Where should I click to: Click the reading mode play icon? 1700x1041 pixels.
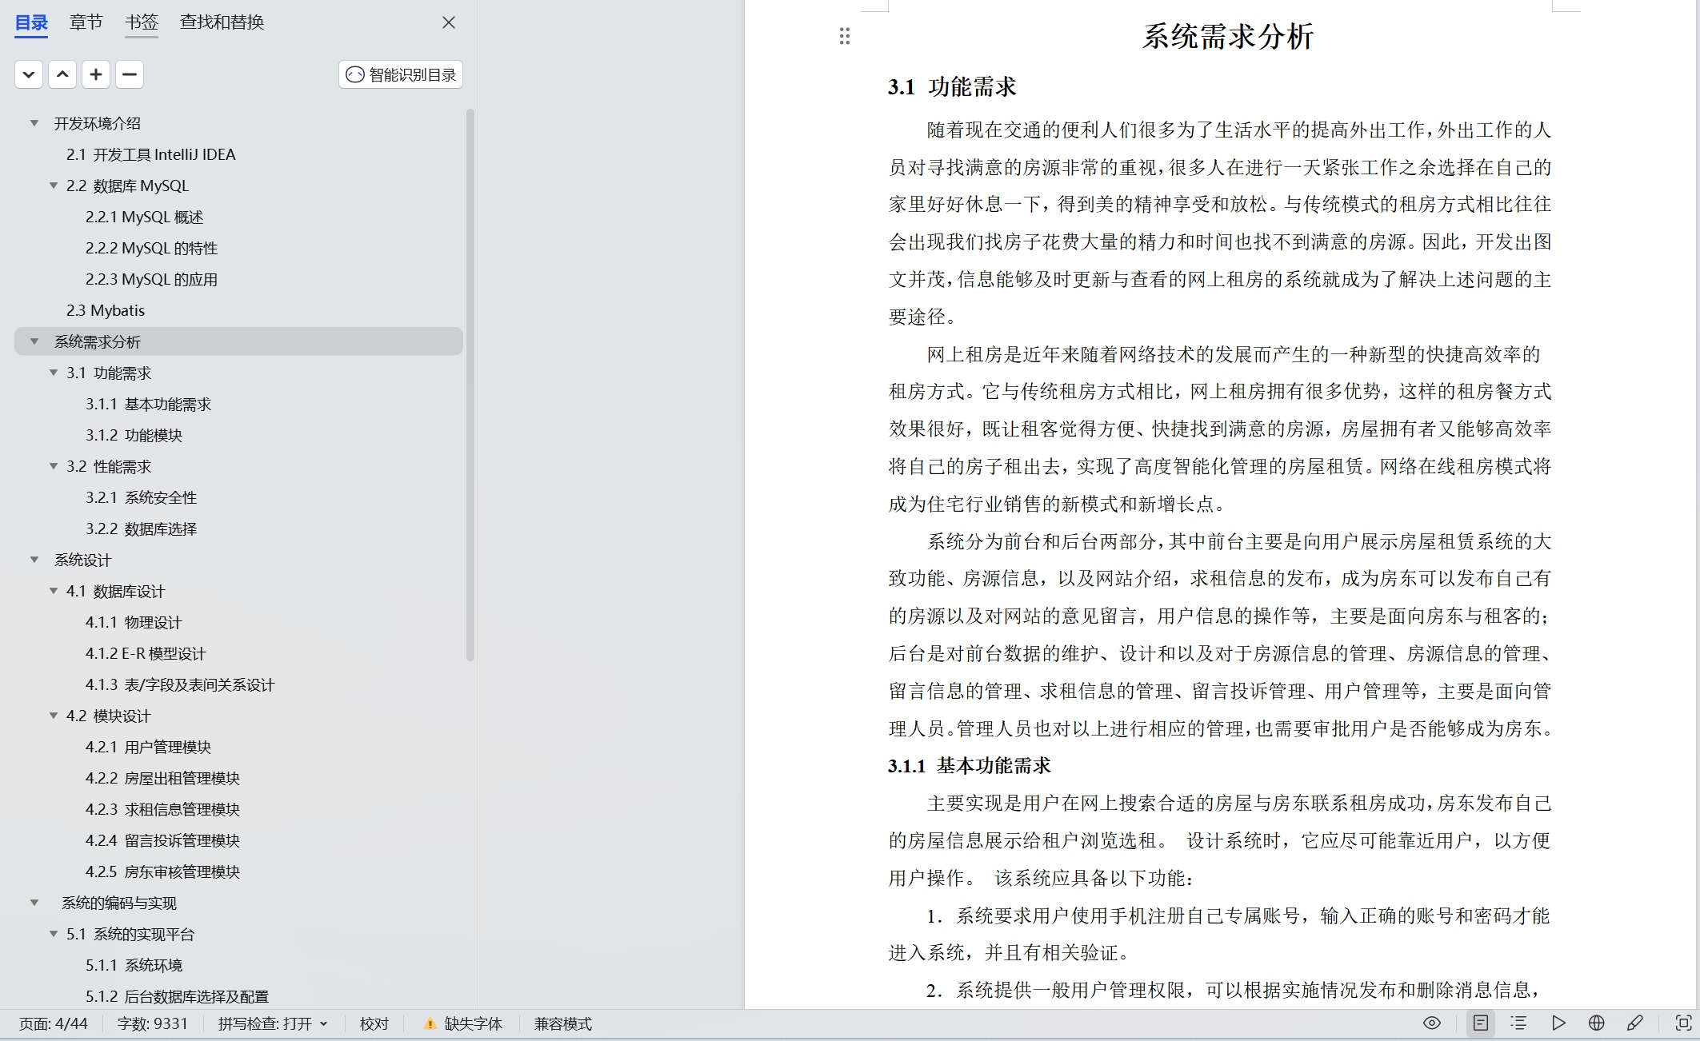pyautogui.click(x=1558, y=1023)
